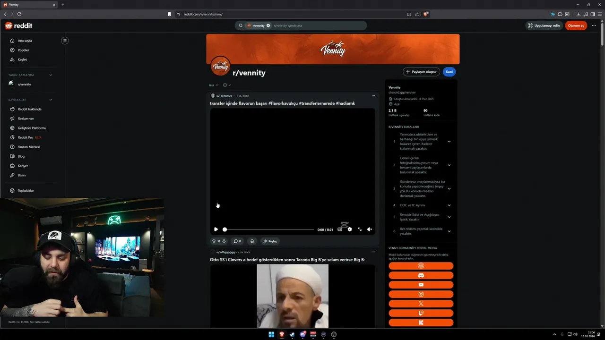Open the feed view layout dropdown
605x340 pixels.
click(x=227, y=85)
